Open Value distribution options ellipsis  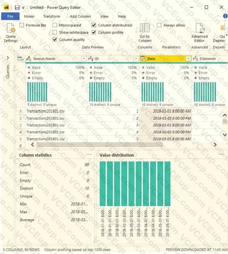(x=221, y=154)
